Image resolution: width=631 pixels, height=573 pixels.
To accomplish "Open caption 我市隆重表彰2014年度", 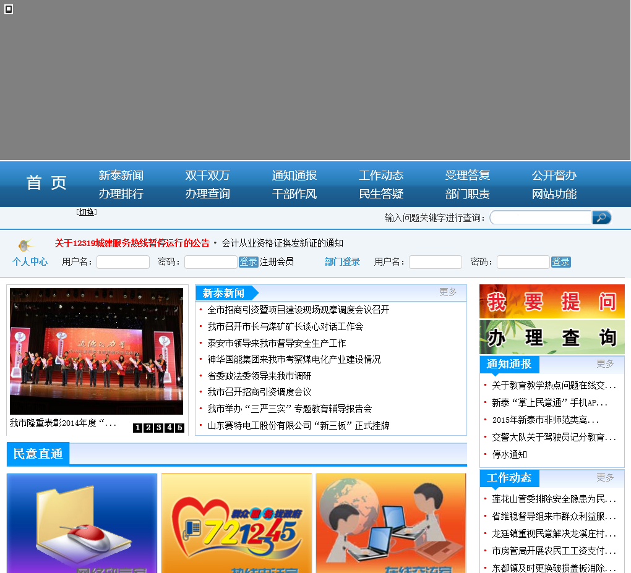I will (63, 423).
